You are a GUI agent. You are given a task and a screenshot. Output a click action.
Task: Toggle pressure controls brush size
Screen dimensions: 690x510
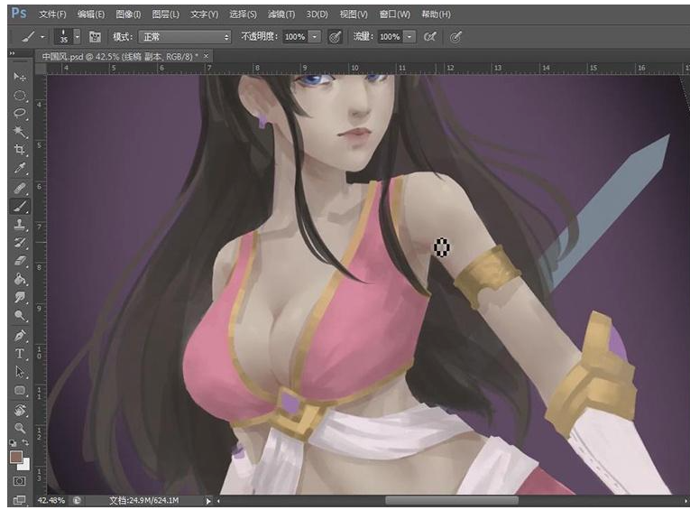tap(455, 37)
